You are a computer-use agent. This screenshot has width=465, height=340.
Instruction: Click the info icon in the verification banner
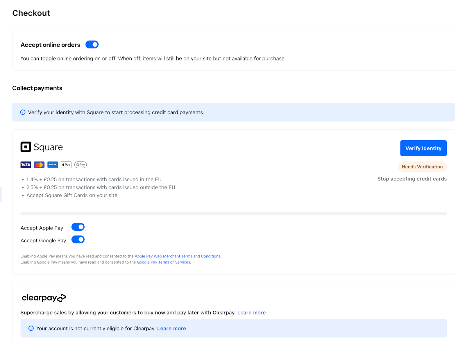tap(23, 112)
